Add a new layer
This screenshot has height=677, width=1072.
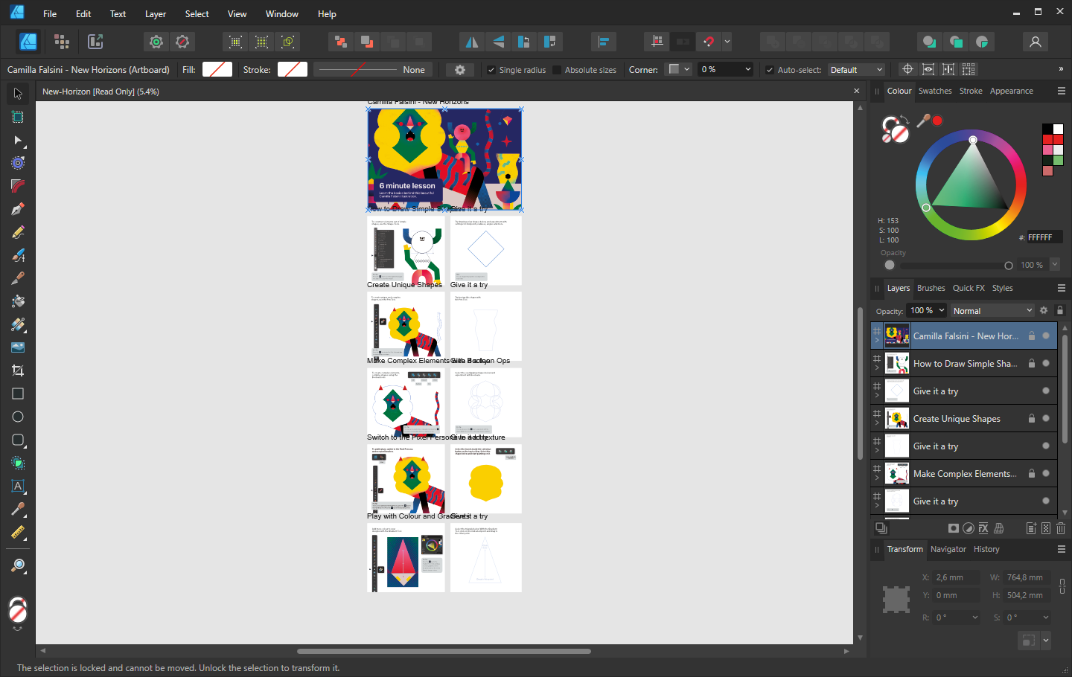(1031, 528)
